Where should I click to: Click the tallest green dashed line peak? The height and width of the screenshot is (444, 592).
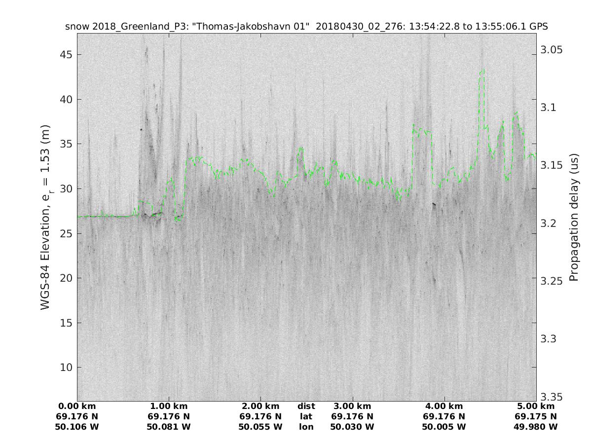[482, 71]
